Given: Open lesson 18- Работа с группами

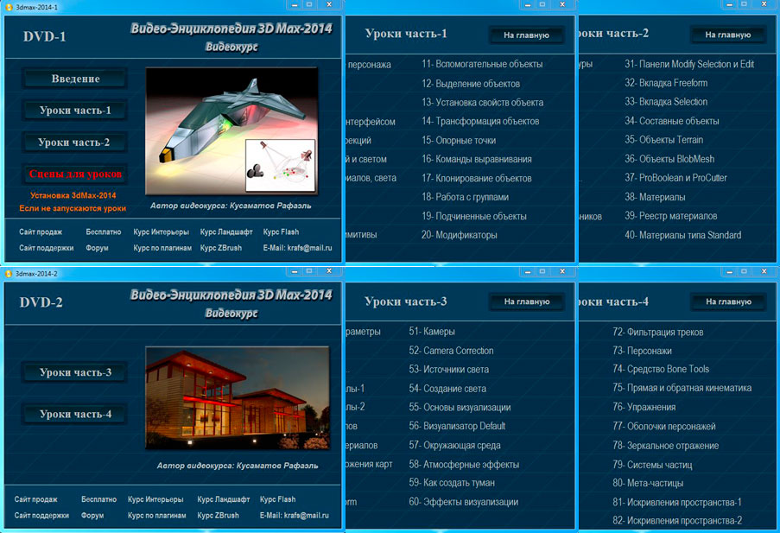Looking at the screenshot, I should pyautogui.click(x=465, y=197).
